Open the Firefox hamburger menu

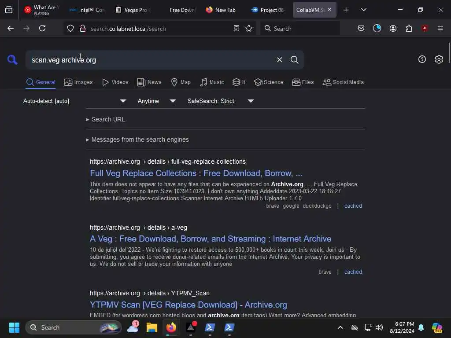click(440, 28)
